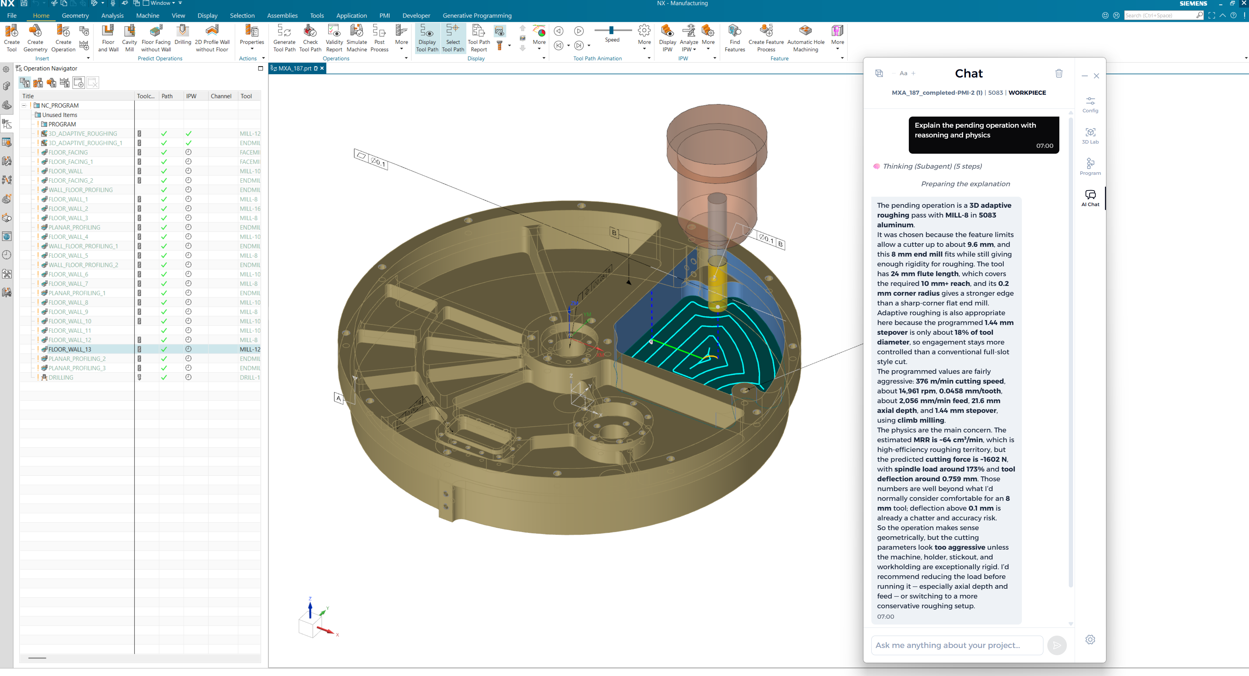Expand More in Feature group
The image size is (1249, 676).
point(837,38)
